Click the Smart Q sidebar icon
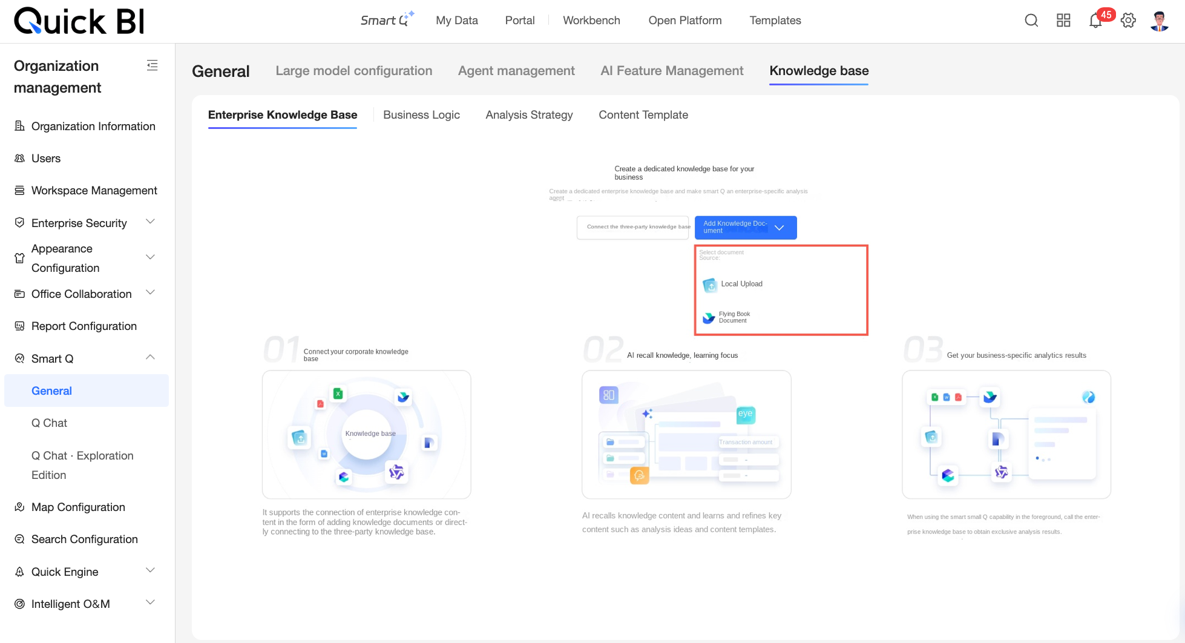1185x643 pixels. click(x=19, y=358)
